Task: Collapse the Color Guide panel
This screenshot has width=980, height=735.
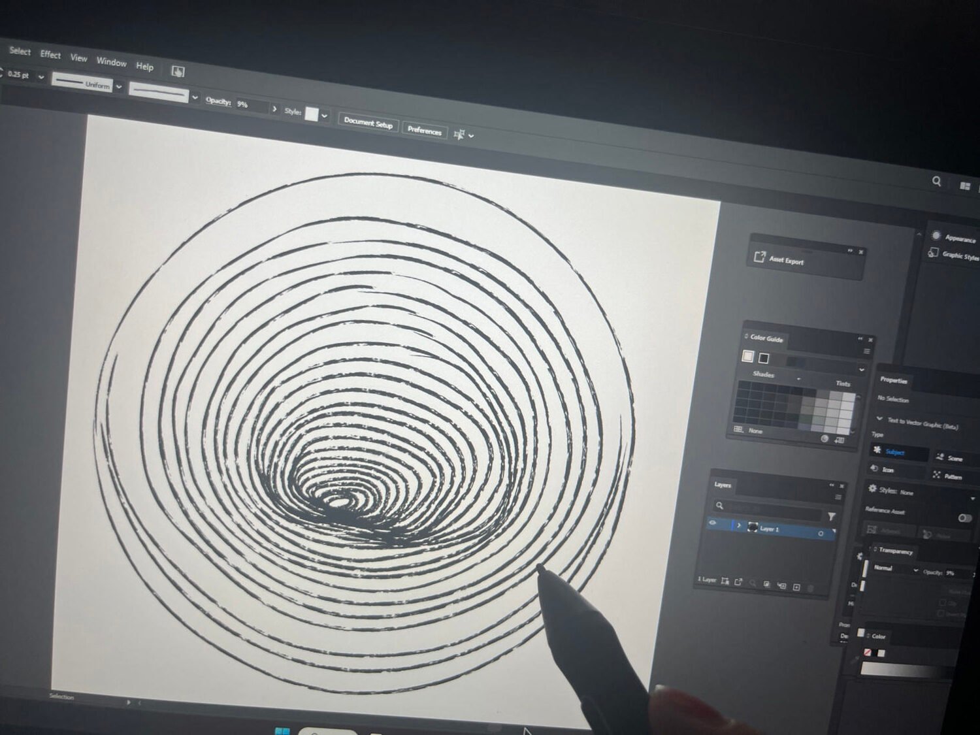Action: [x=860, y=338]
